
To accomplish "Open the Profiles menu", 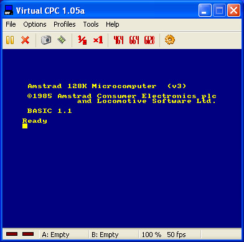I will pyautogui.click(x=65, y=24).
